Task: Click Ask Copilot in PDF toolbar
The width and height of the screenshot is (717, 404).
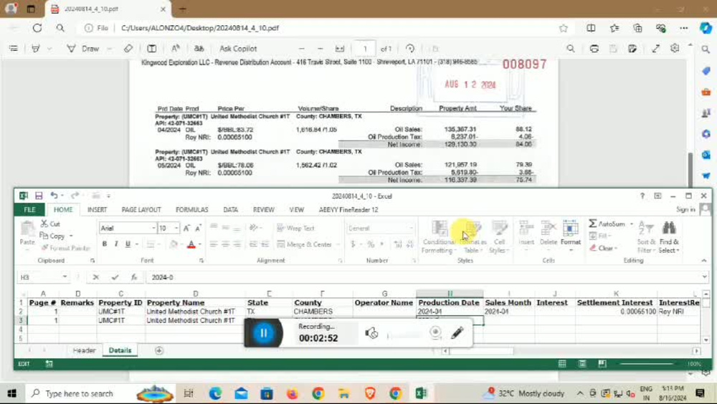Action: pyautogui.click(x=238, y=49)
